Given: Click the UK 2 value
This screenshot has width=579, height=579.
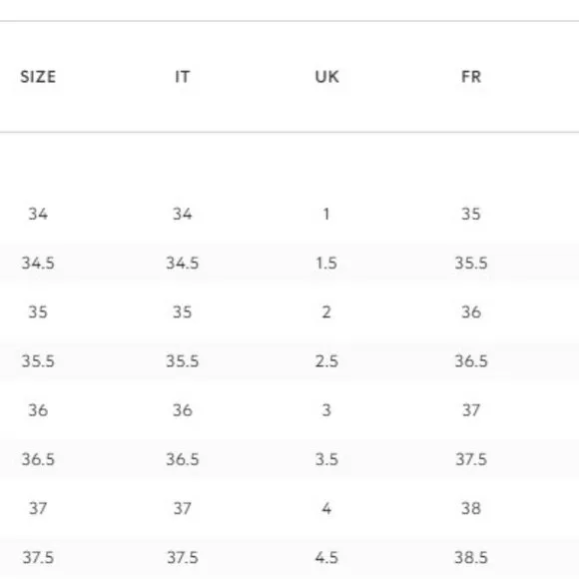Looking at the screenshot, I should coord(326,312).
